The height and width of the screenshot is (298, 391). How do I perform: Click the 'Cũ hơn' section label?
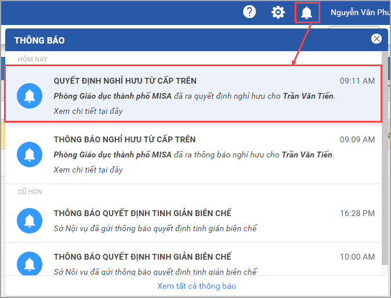[30, 192]
